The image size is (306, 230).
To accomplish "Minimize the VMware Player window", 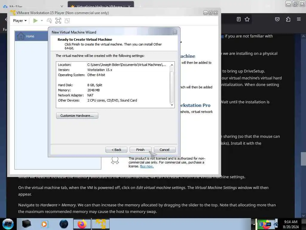I will pos(205,13).
